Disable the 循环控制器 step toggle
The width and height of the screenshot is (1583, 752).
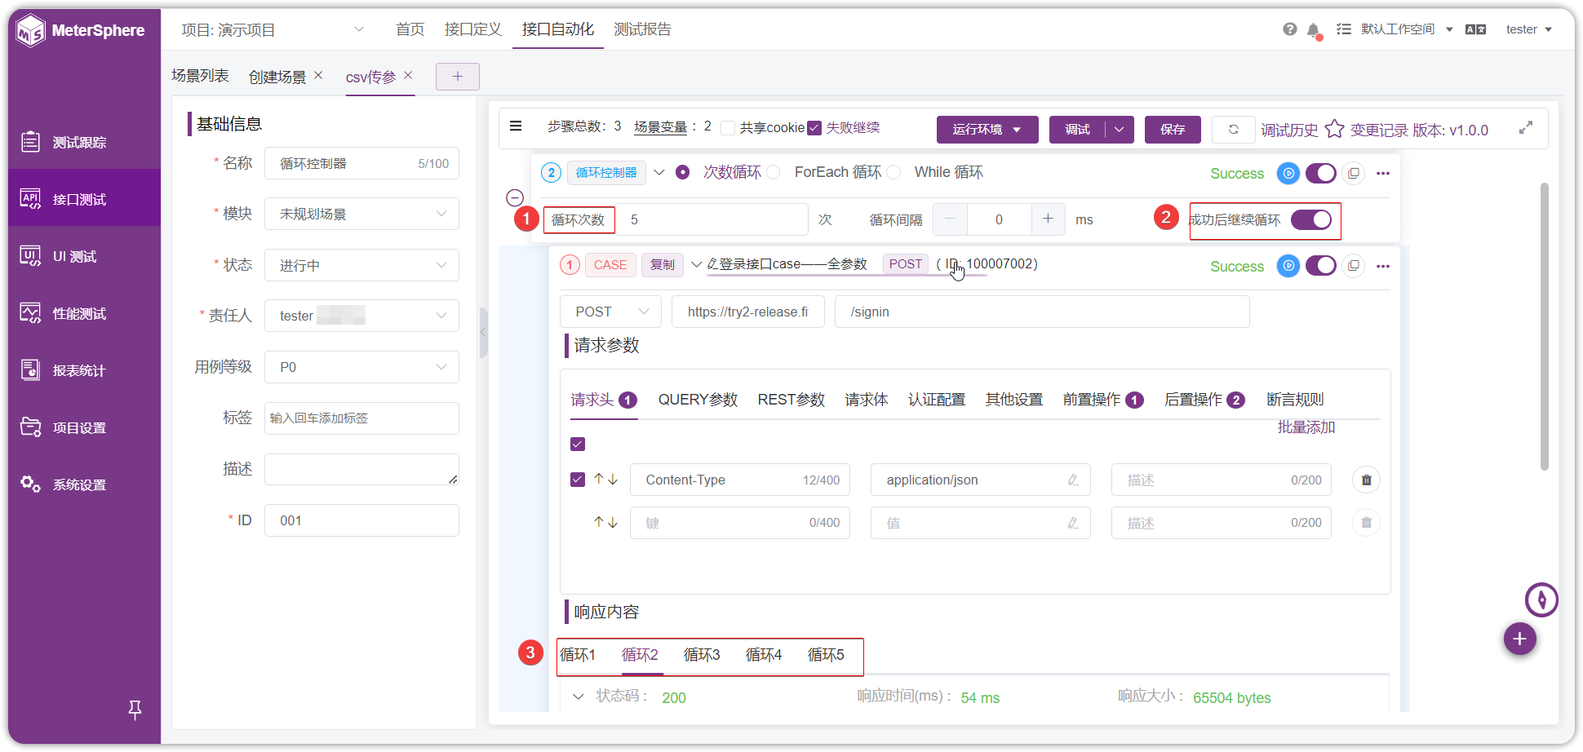[x=1321, y=173]
